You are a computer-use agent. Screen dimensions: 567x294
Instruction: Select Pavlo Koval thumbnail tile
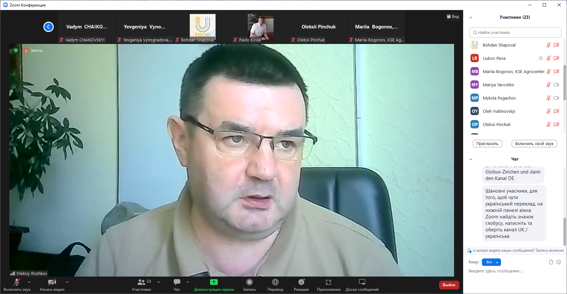click(x=261, y=27)
